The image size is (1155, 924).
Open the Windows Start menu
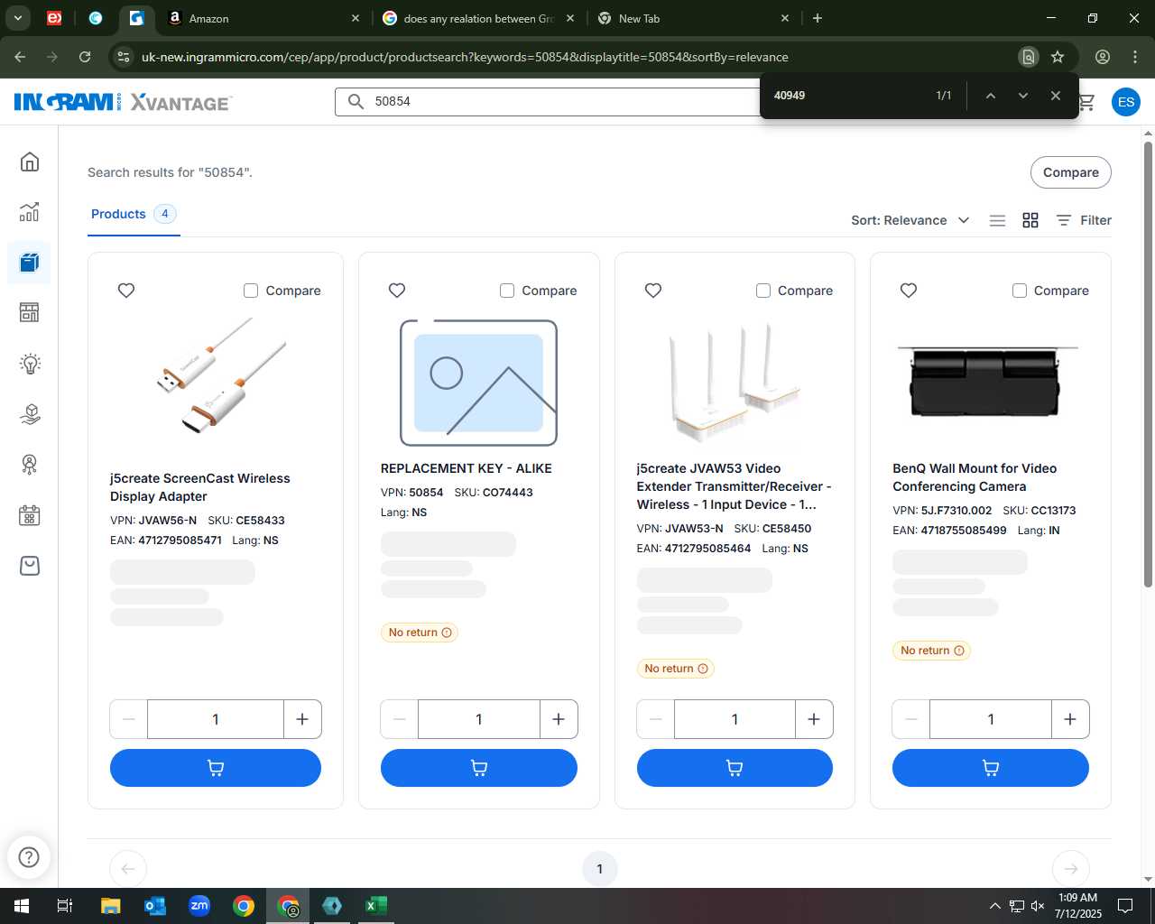[22, 906]
